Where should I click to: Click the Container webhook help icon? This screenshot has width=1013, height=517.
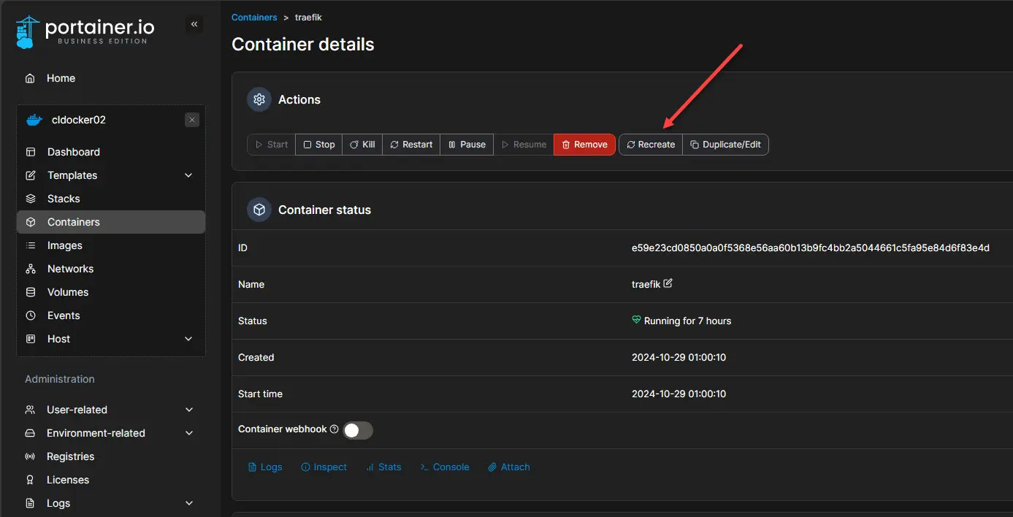click(335, 429)
